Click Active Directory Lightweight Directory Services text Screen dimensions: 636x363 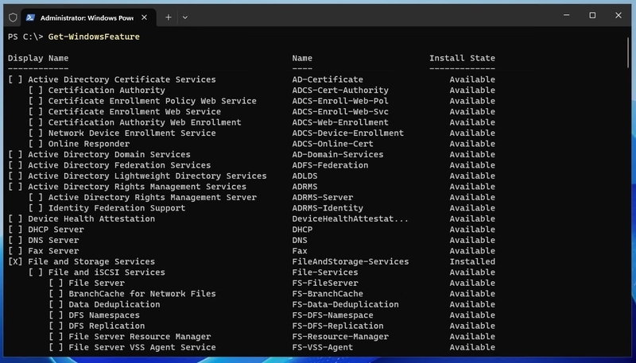coord(147,176)
